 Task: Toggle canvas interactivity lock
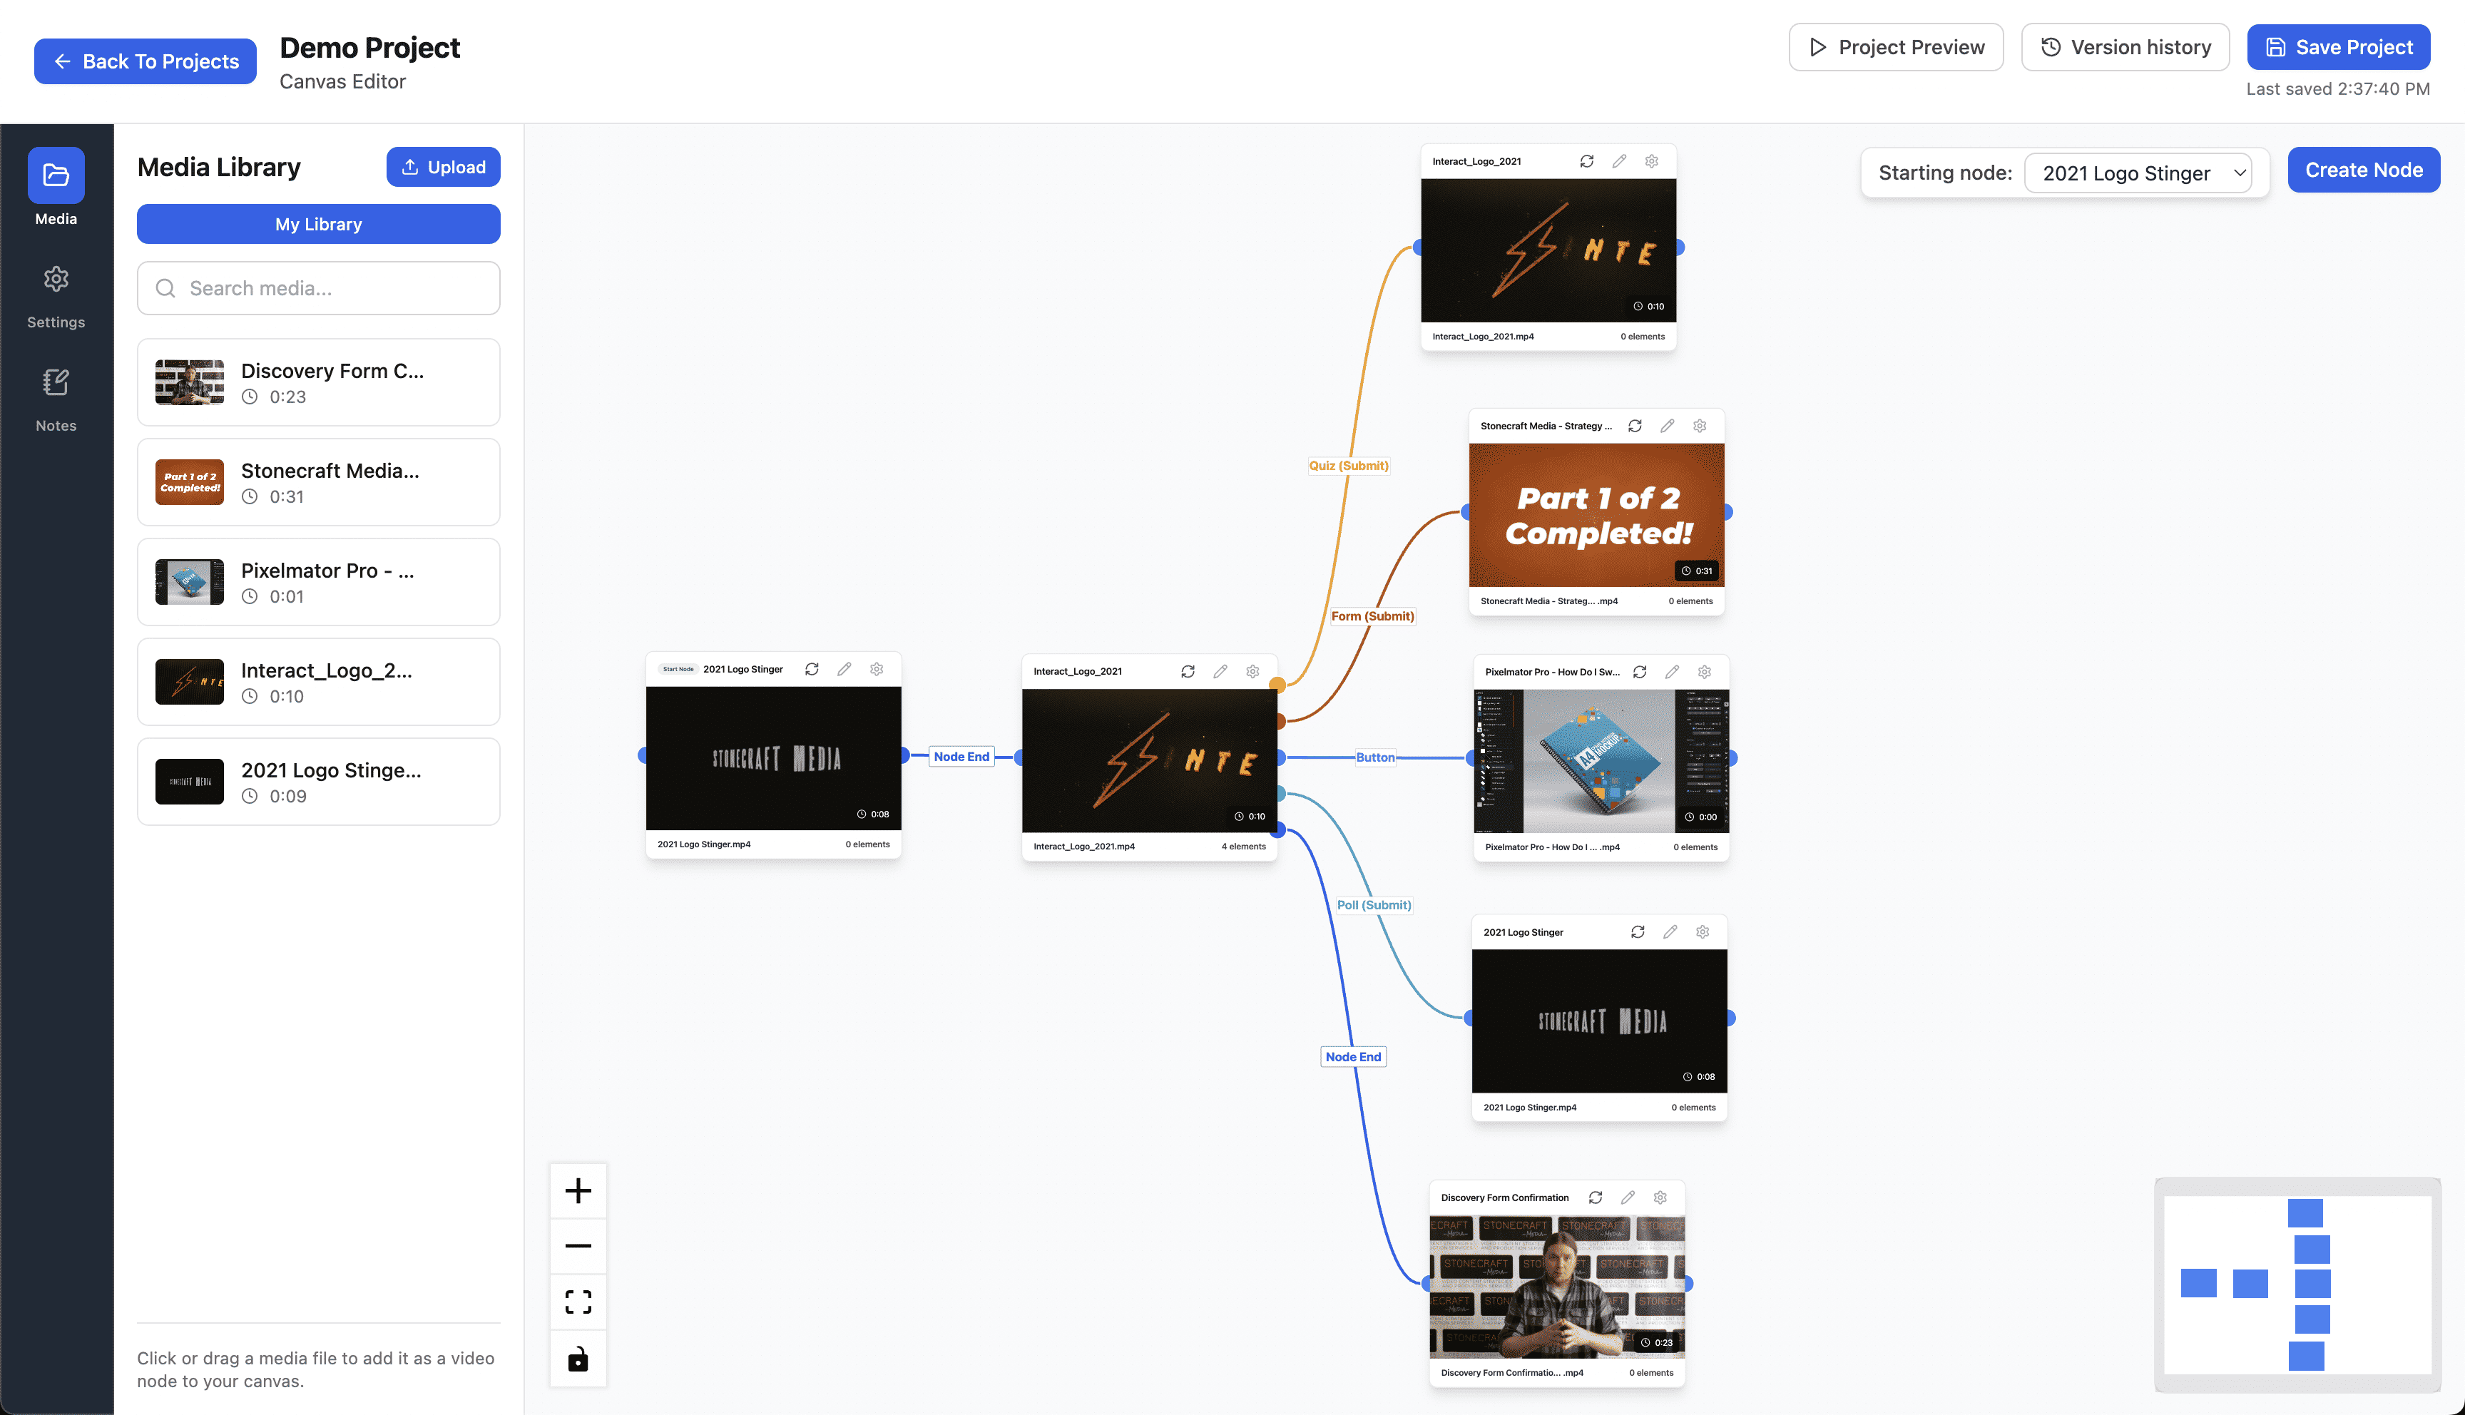[578, 1359]
